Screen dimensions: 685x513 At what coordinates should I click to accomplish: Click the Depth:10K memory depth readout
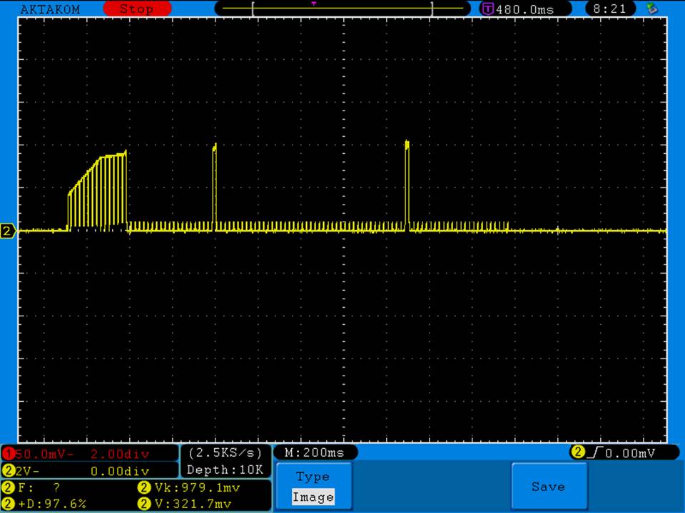[225, 470]
